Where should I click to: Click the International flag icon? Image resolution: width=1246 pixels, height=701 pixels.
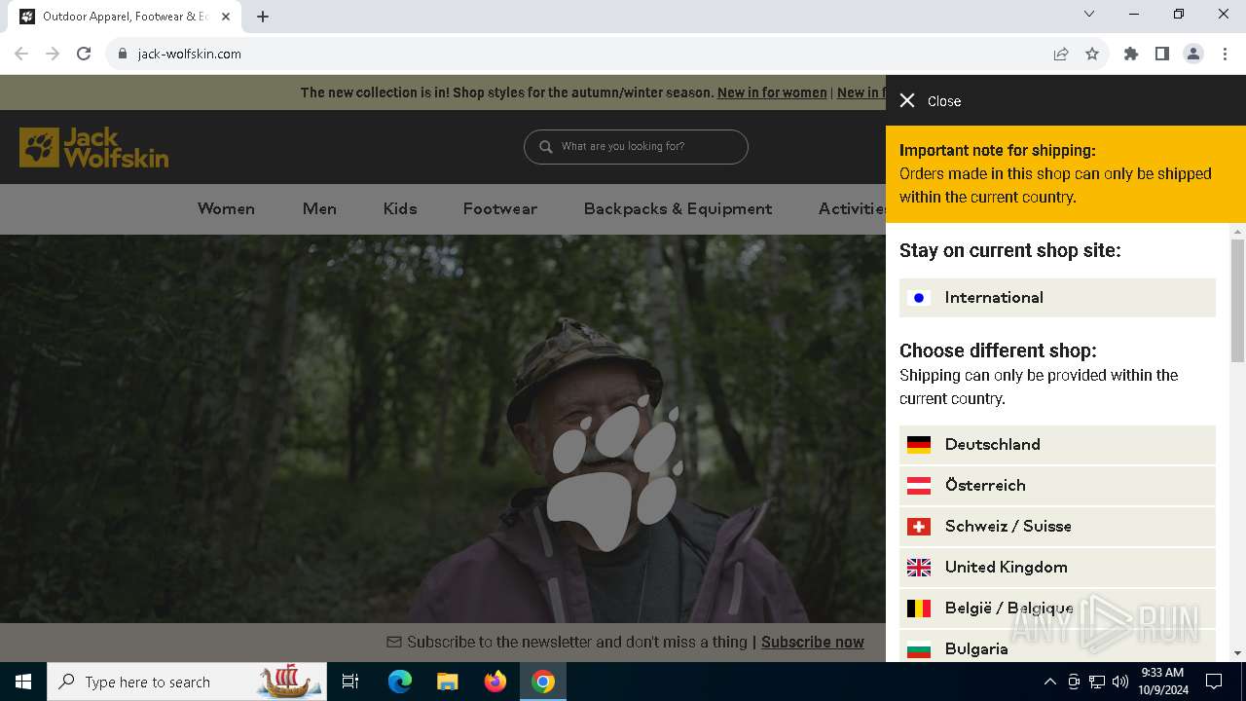pyautogui.click(x=919, y=298)
